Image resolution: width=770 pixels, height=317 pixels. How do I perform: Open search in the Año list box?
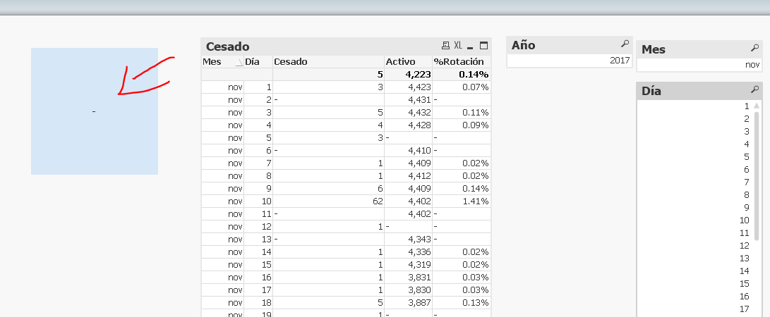coord(624,44)
